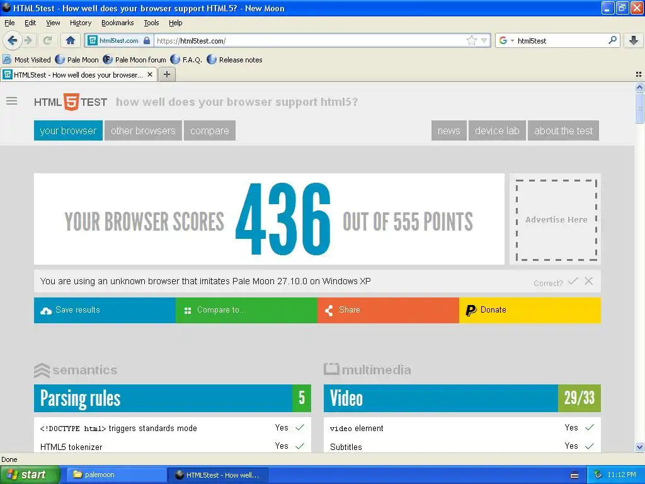Image resolution: width=645 pixels, height=484 pixels.
Task: Click the 11:12 PM clock
Action: tap(622, 475)
